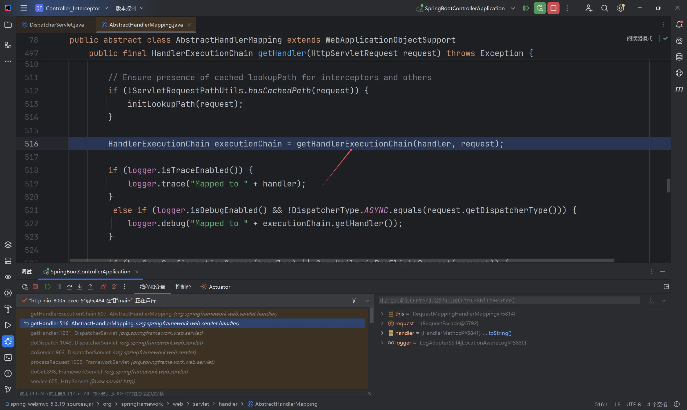Open the Build hammer tool window
The height and width of the screenshot is (410, 687).
8,309
